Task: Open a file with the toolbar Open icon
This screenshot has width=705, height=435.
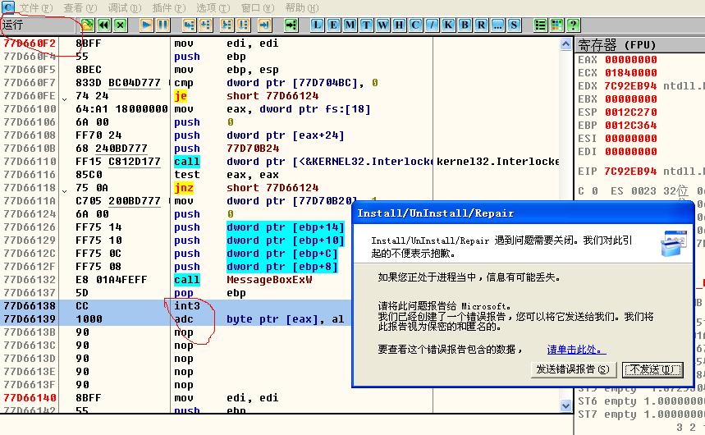Action: (x=87, y=25)
